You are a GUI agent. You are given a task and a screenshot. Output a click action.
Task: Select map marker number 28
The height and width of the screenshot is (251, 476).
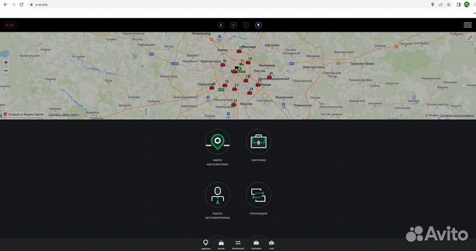click(249, 93)
